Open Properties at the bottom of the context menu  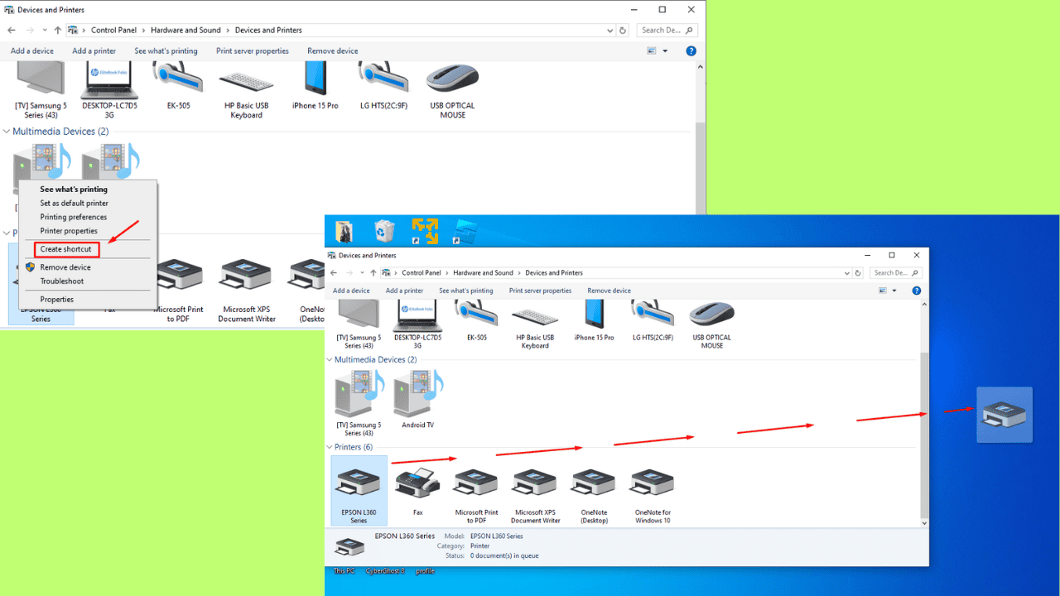57,300
